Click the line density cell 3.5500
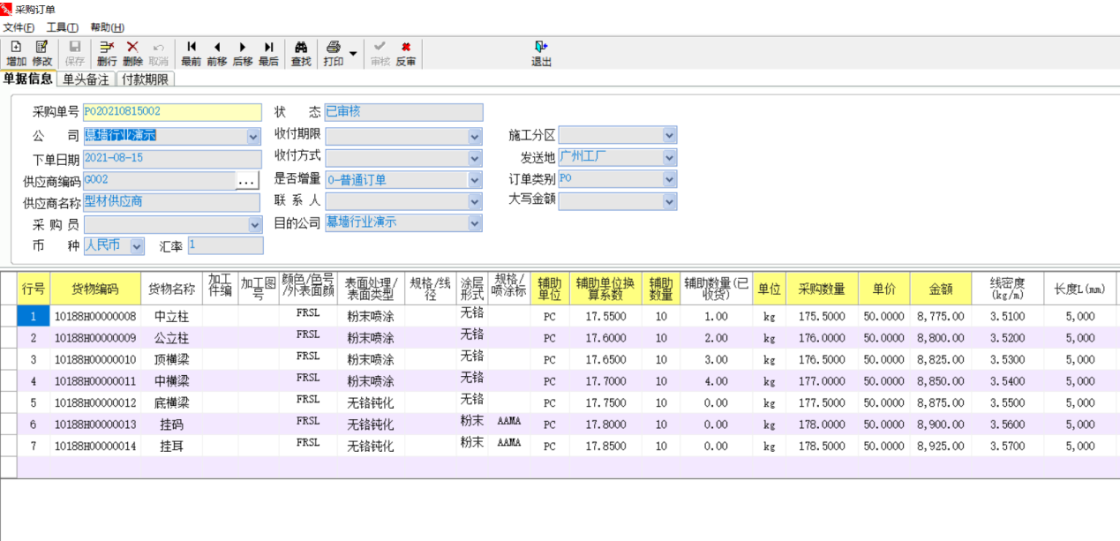 [x=1007, y=402]
